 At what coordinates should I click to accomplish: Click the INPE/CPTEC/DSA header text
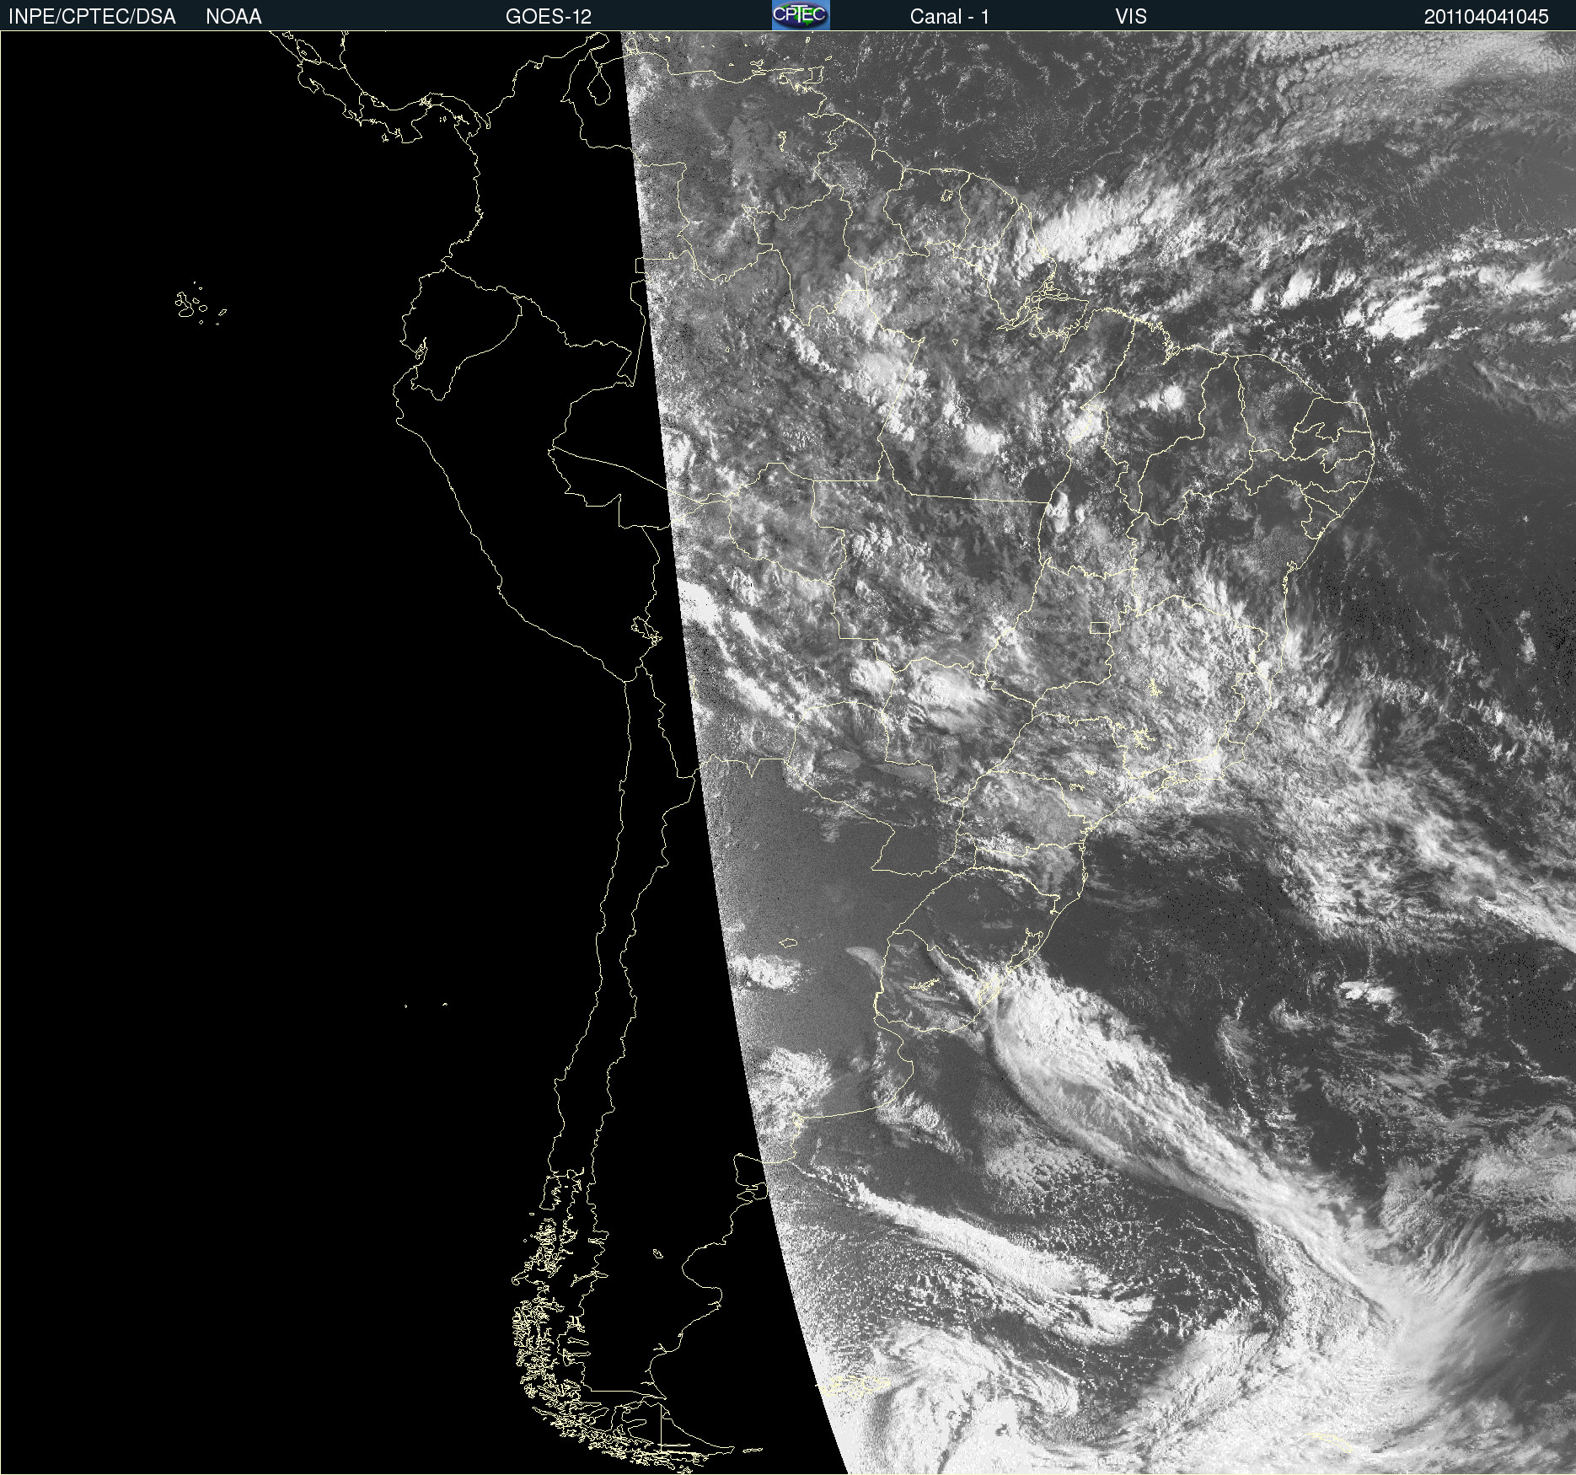click(92, 17)
